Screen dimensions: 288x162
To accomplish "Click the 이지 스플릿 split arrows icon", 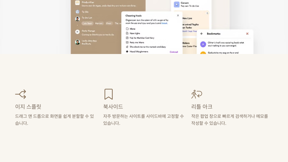I will [21, 94].
